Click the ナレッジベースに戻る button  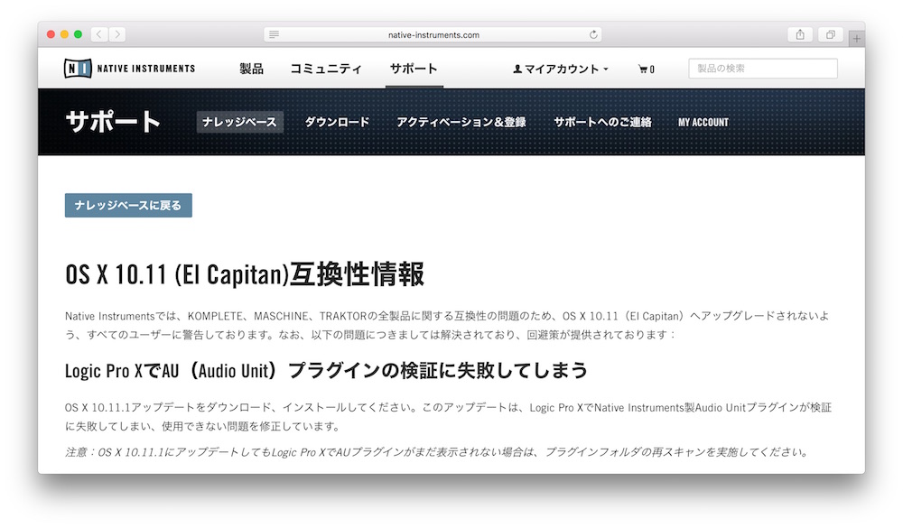tap(128, 205)
